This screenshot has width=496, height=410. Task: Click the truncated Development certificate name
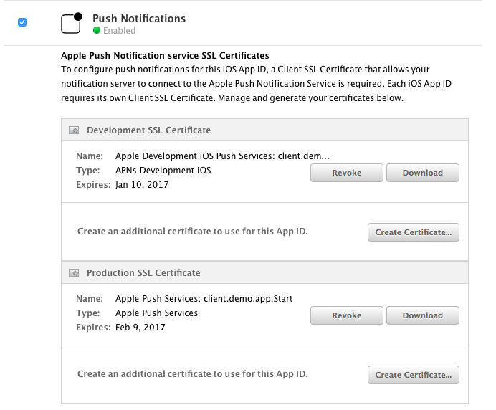click(222, 156)
